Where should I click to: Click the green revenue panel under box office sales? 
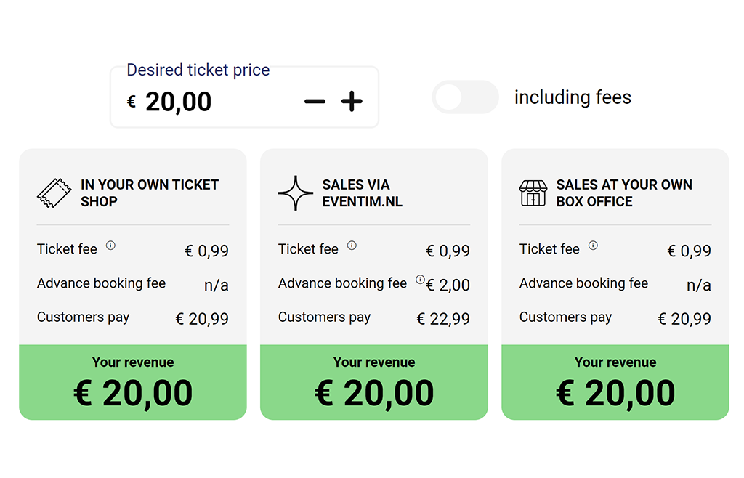click(x=615, y=382)
